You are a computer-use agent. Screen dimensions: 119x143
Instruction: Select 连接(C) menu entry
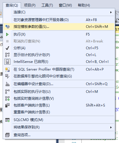pos(59,12)
